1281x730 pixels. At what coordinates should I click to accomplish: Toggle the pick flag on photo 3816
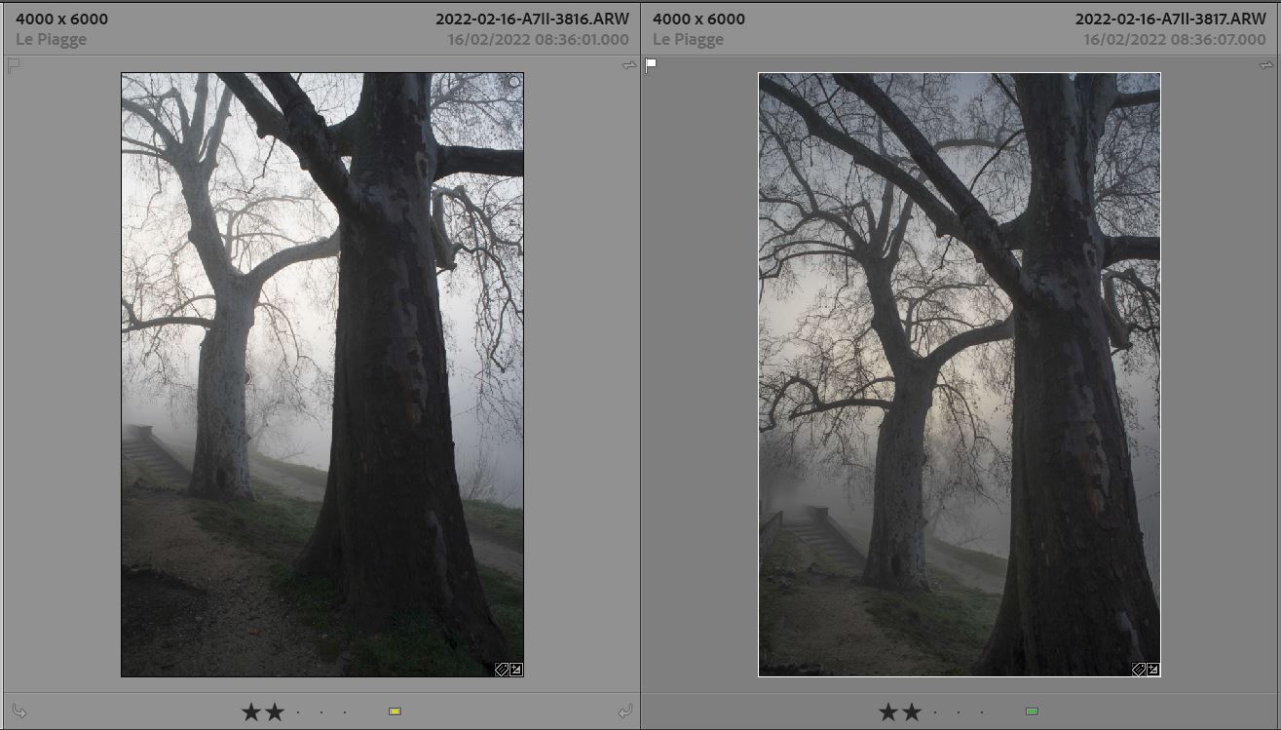coord(14,65)
